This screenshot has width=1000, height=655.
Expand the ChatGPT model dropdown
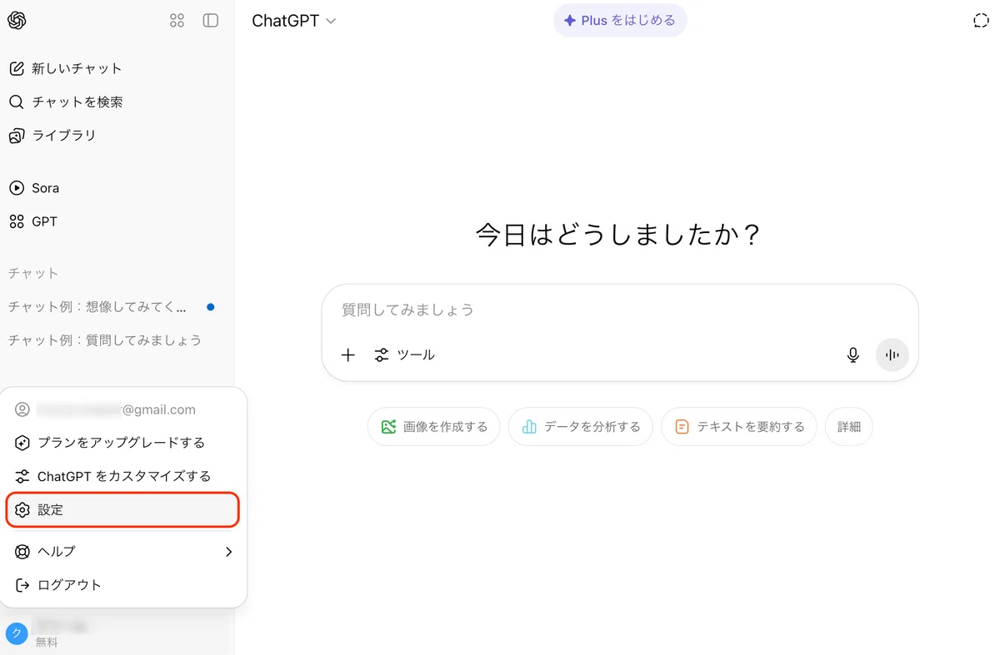pyautogui.click(x=294, y=21)
